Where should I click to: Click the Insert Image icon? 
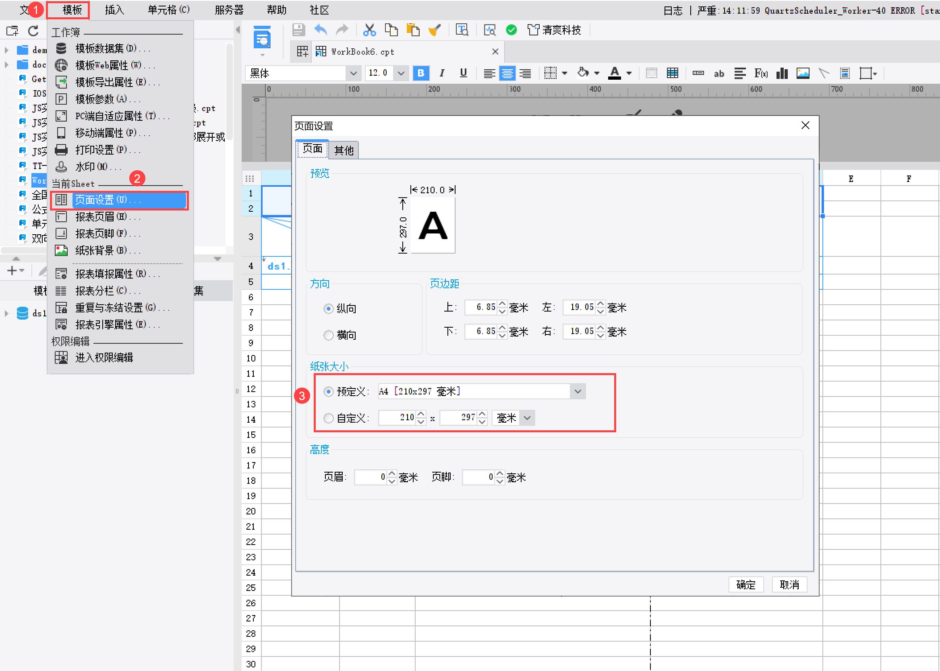point(803,73)
